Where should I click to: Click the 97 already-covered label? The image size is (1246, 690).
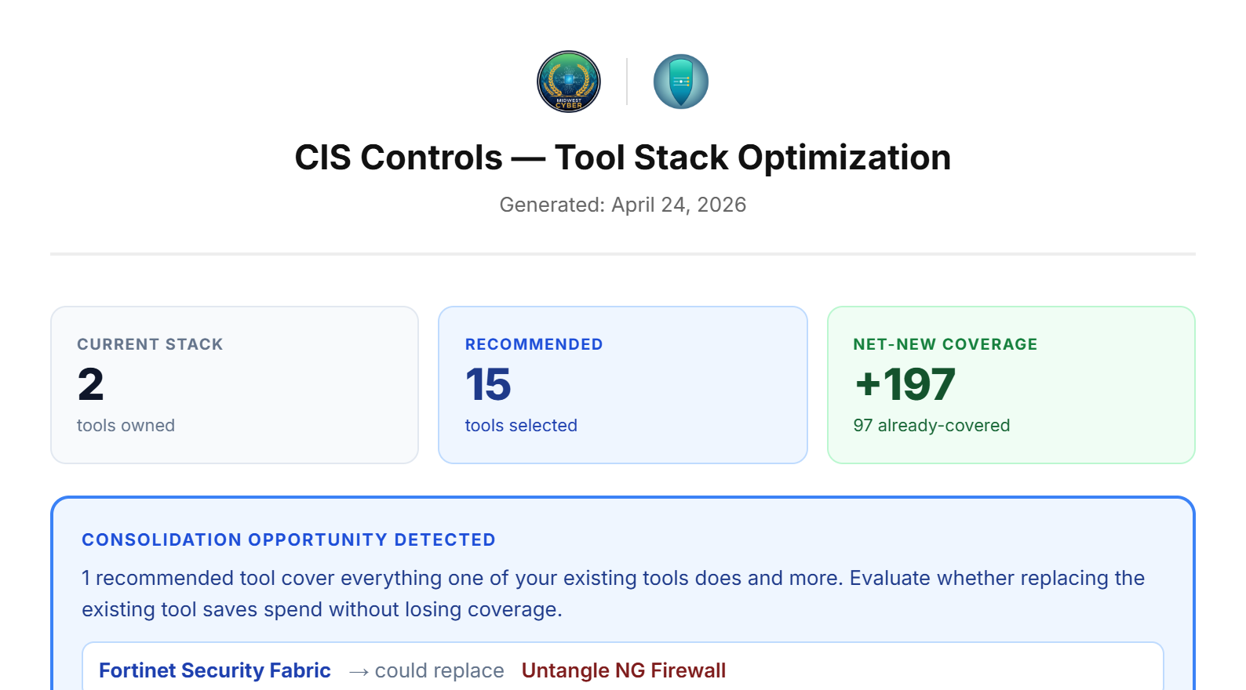931,426
